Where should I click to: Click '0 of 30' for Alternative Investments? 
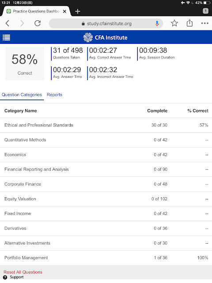pos(161,243)
